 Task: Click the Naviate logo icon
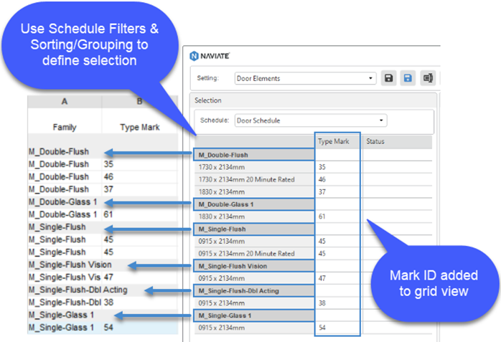coord(194,56)
